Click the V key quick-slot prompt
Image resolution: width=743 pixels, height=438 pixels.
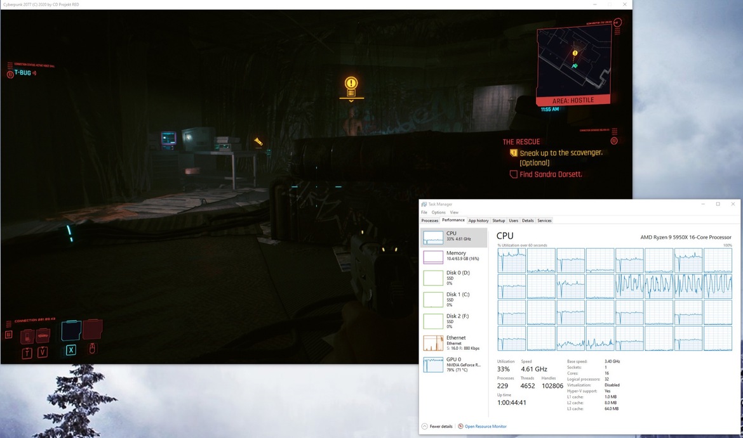[x=43, y=352]
